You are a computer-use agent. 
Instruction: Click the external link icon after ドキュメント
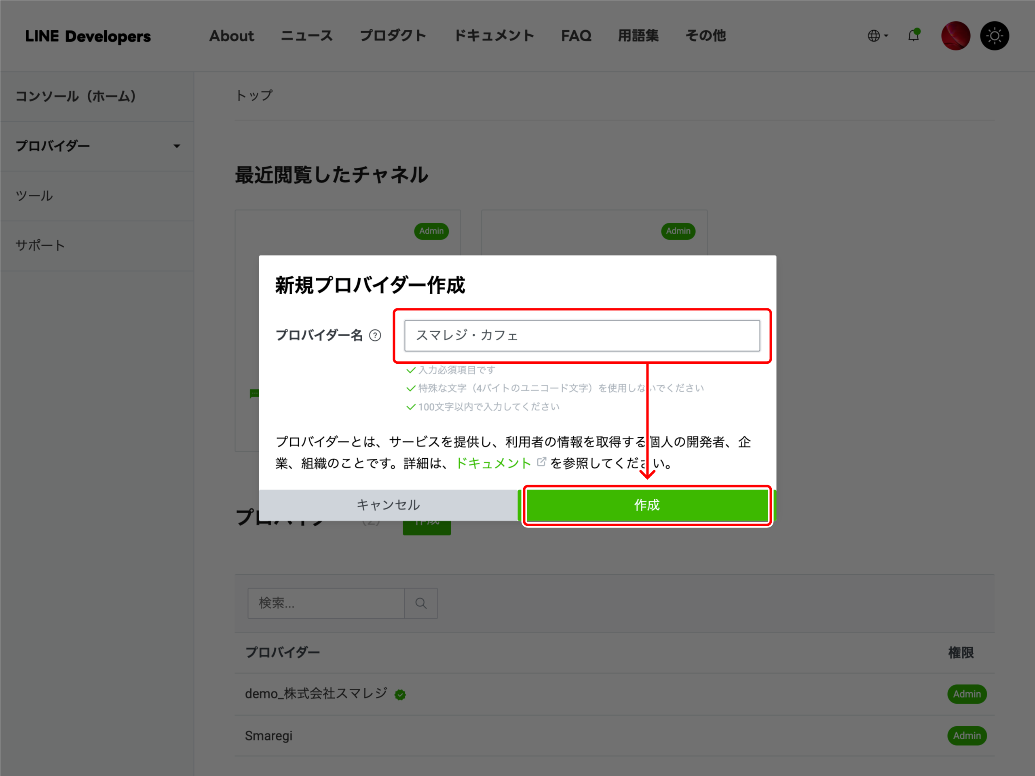click(541, 462)
